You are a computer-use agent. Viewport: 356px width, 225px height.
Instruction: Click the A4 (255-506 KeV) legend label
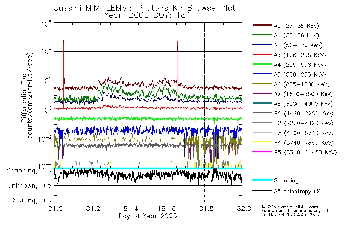300,65
